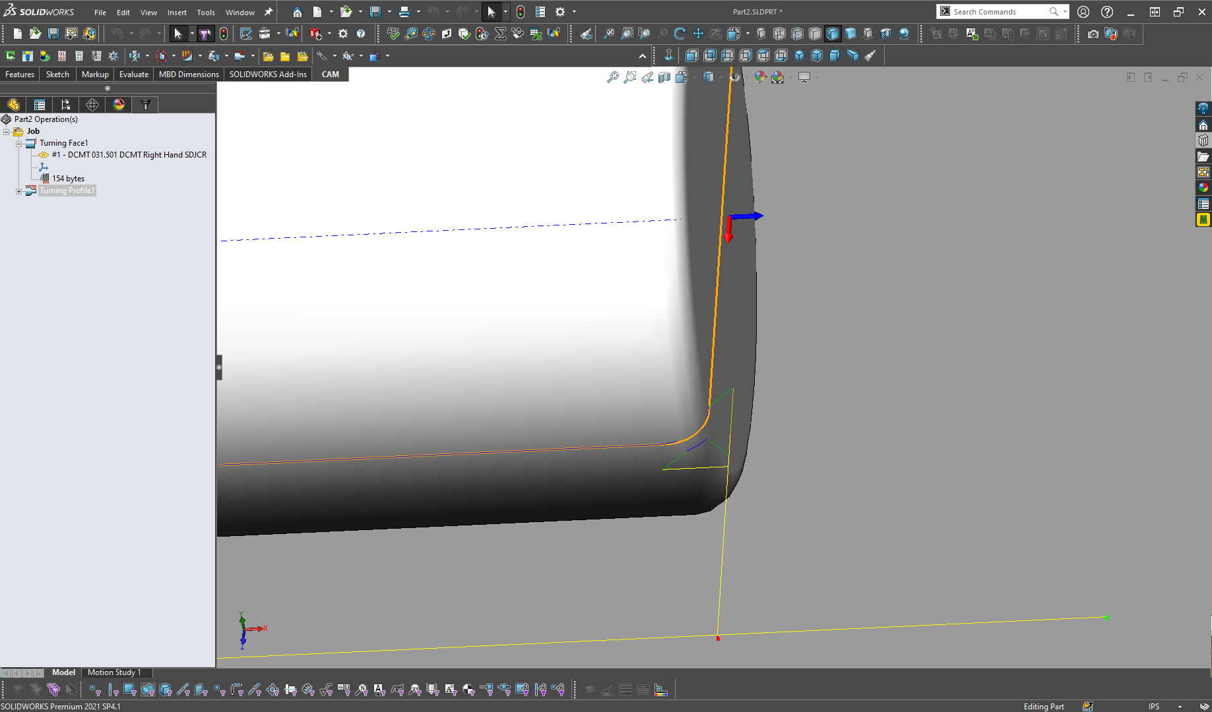This screenshot has width=1212, height=712.
Task: Select the Pan tool in the Heads-Up toolbar
Action: [697, 34]
